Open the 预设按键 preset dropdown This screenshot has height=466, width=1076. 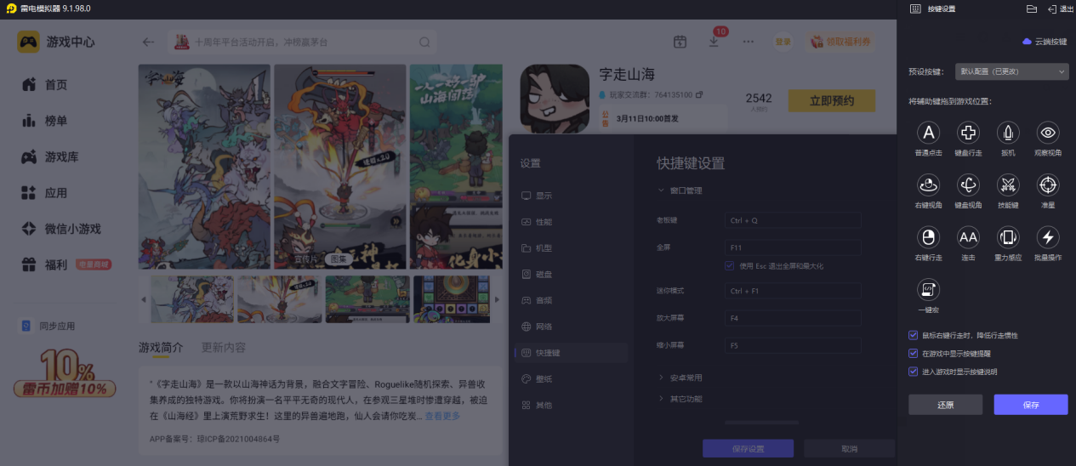point(1011,71)
